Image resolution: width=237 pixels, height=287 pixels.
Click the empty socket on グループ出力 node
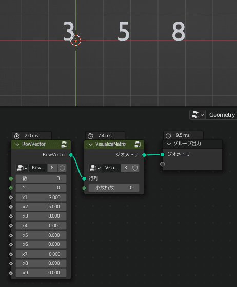pos(162,164)
